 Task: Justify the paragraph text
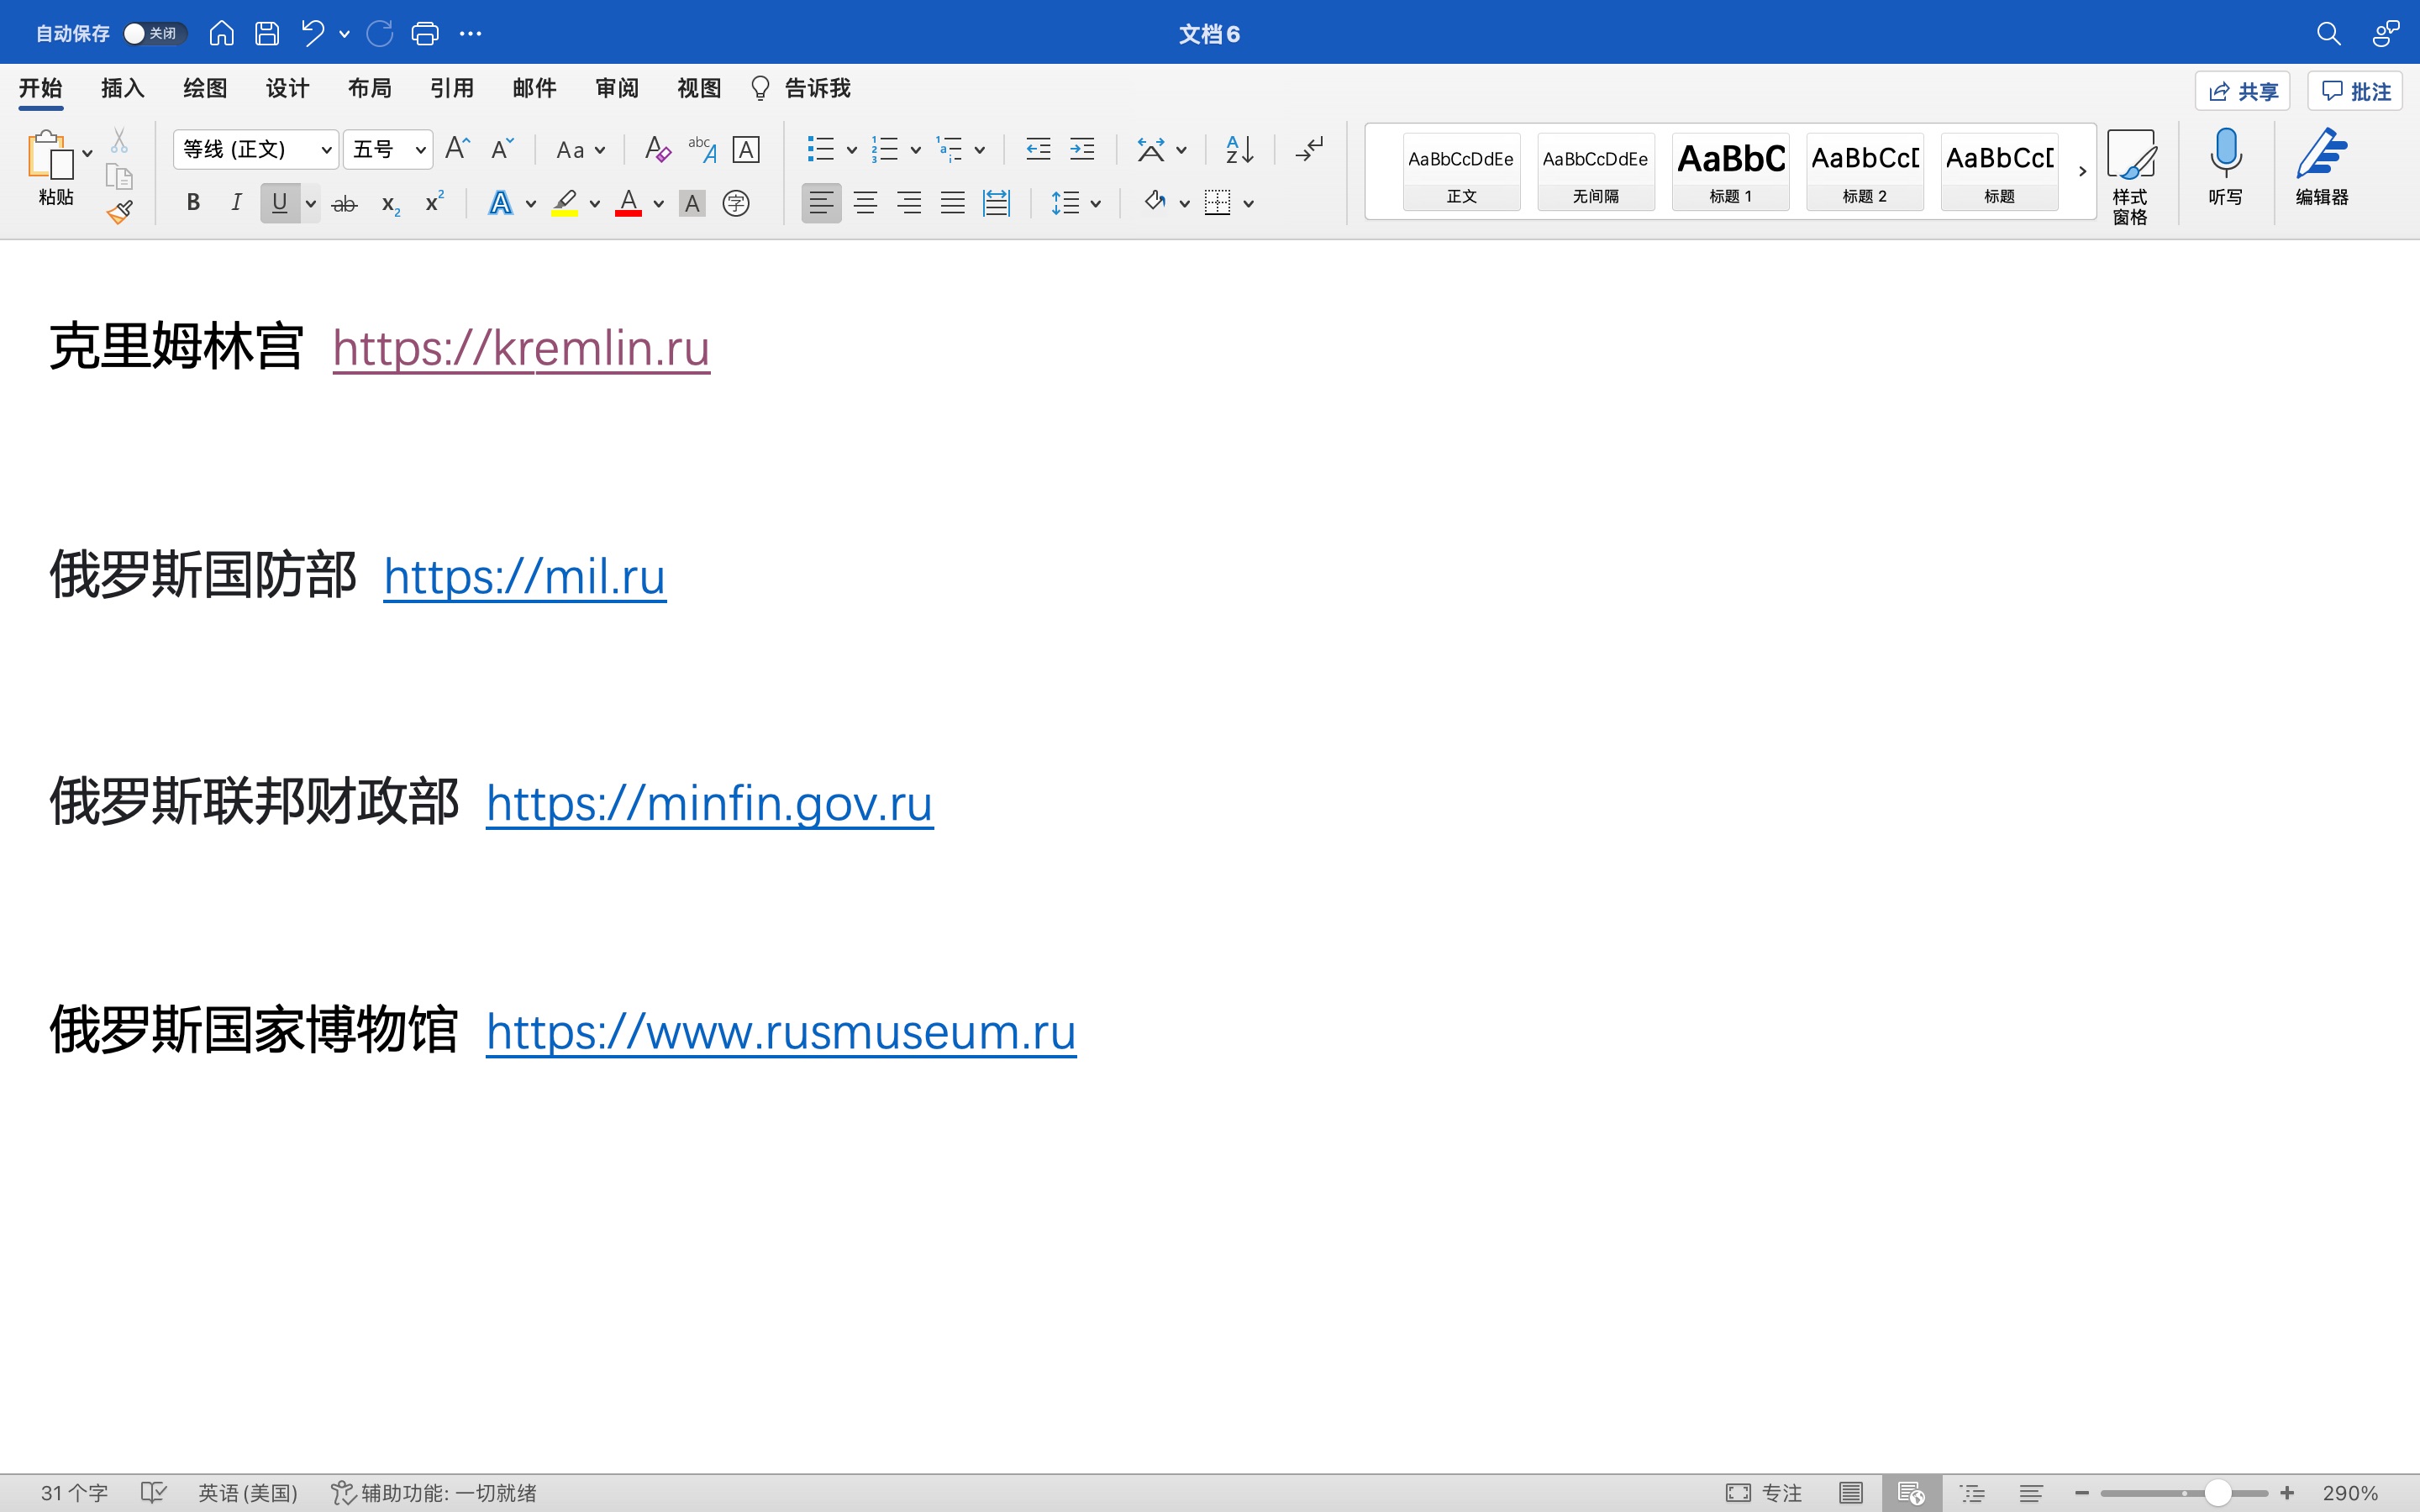click(x=952, y=203)
